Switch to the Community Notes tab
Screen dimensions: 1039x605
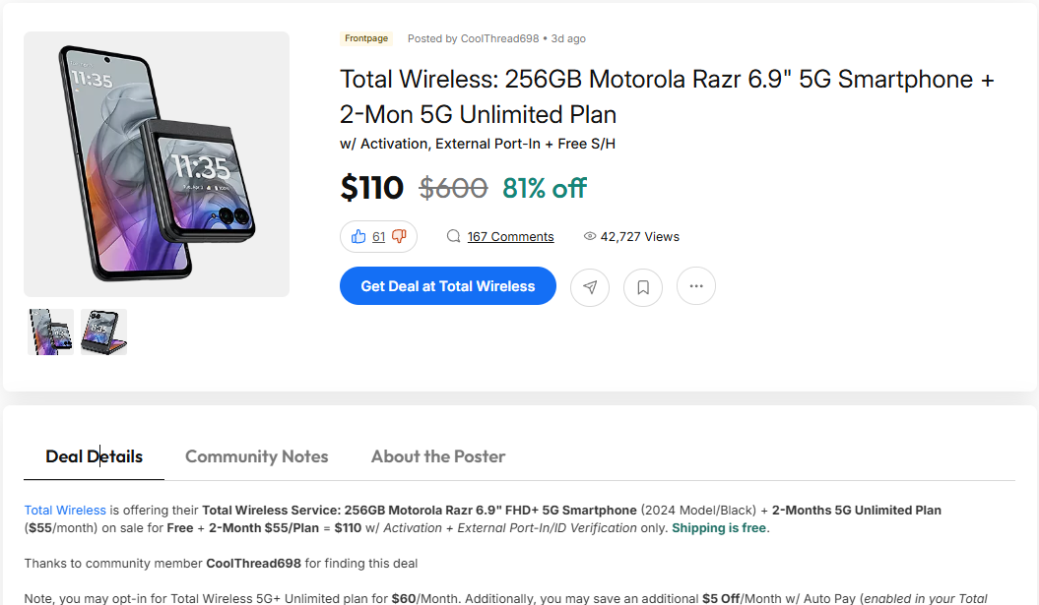point(257,456)
